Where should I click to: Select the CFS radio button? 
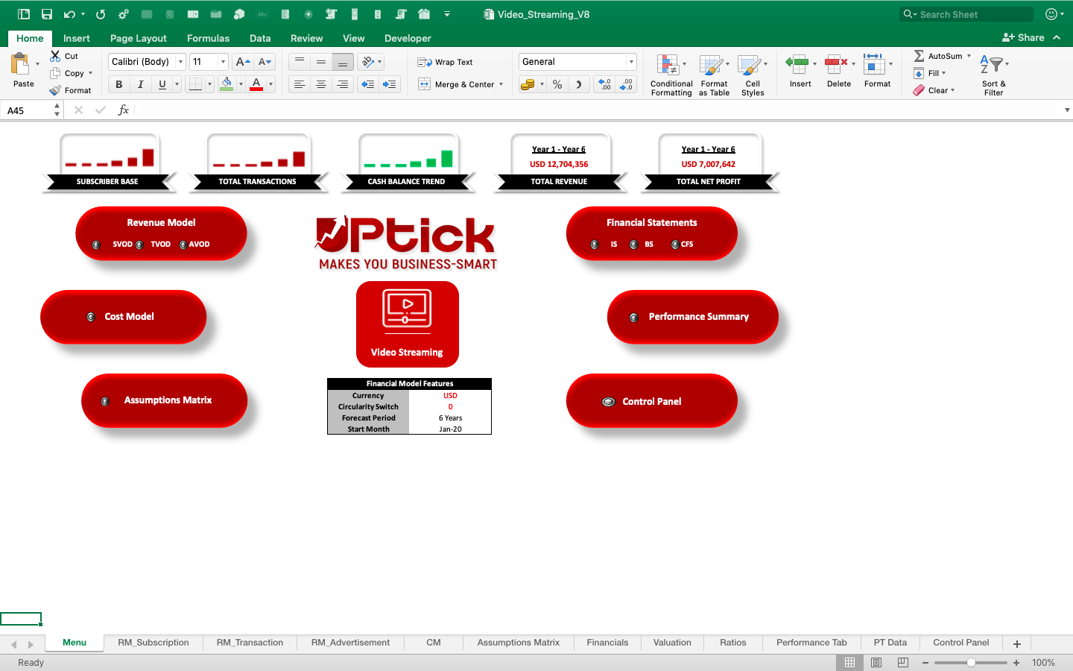(x=675, y=245)
